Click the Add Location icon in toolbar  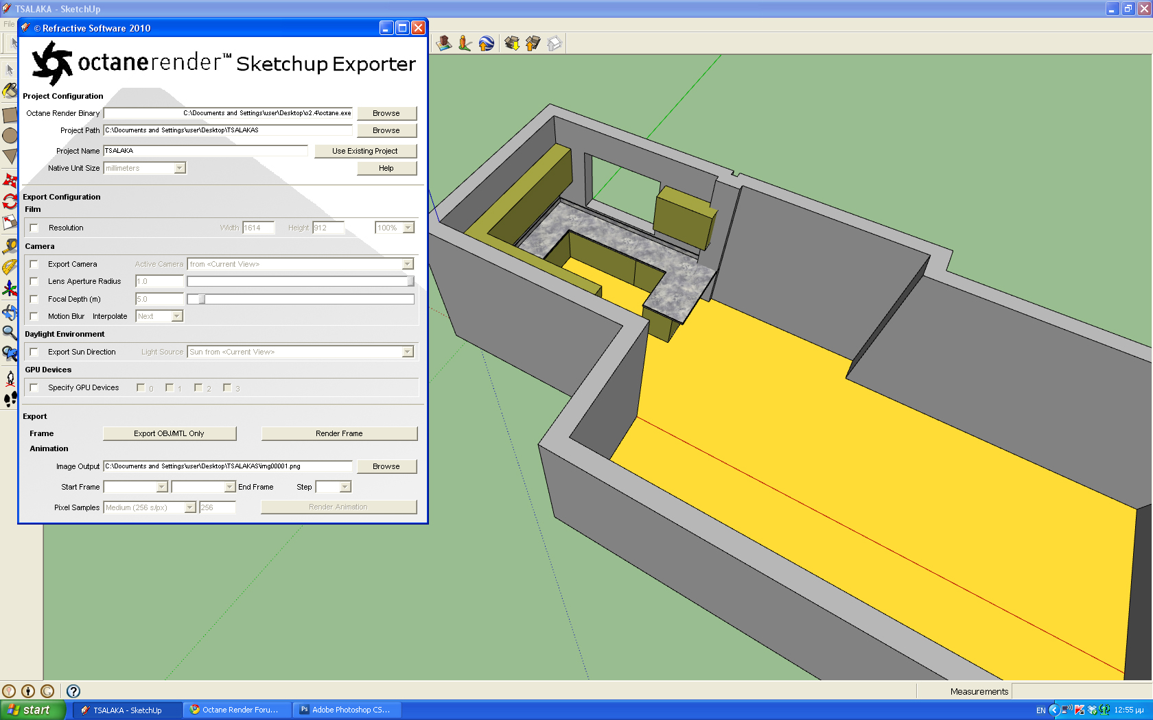click(444, 43)
